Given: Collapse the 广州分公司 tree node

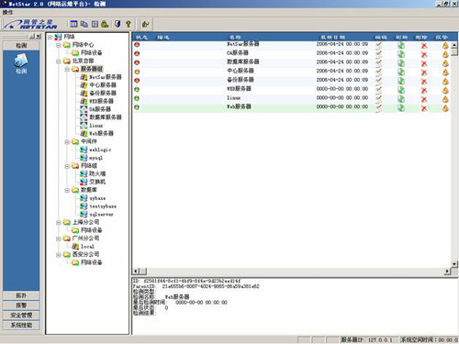Looking at the screenshot, I should [x=58, y=239].
